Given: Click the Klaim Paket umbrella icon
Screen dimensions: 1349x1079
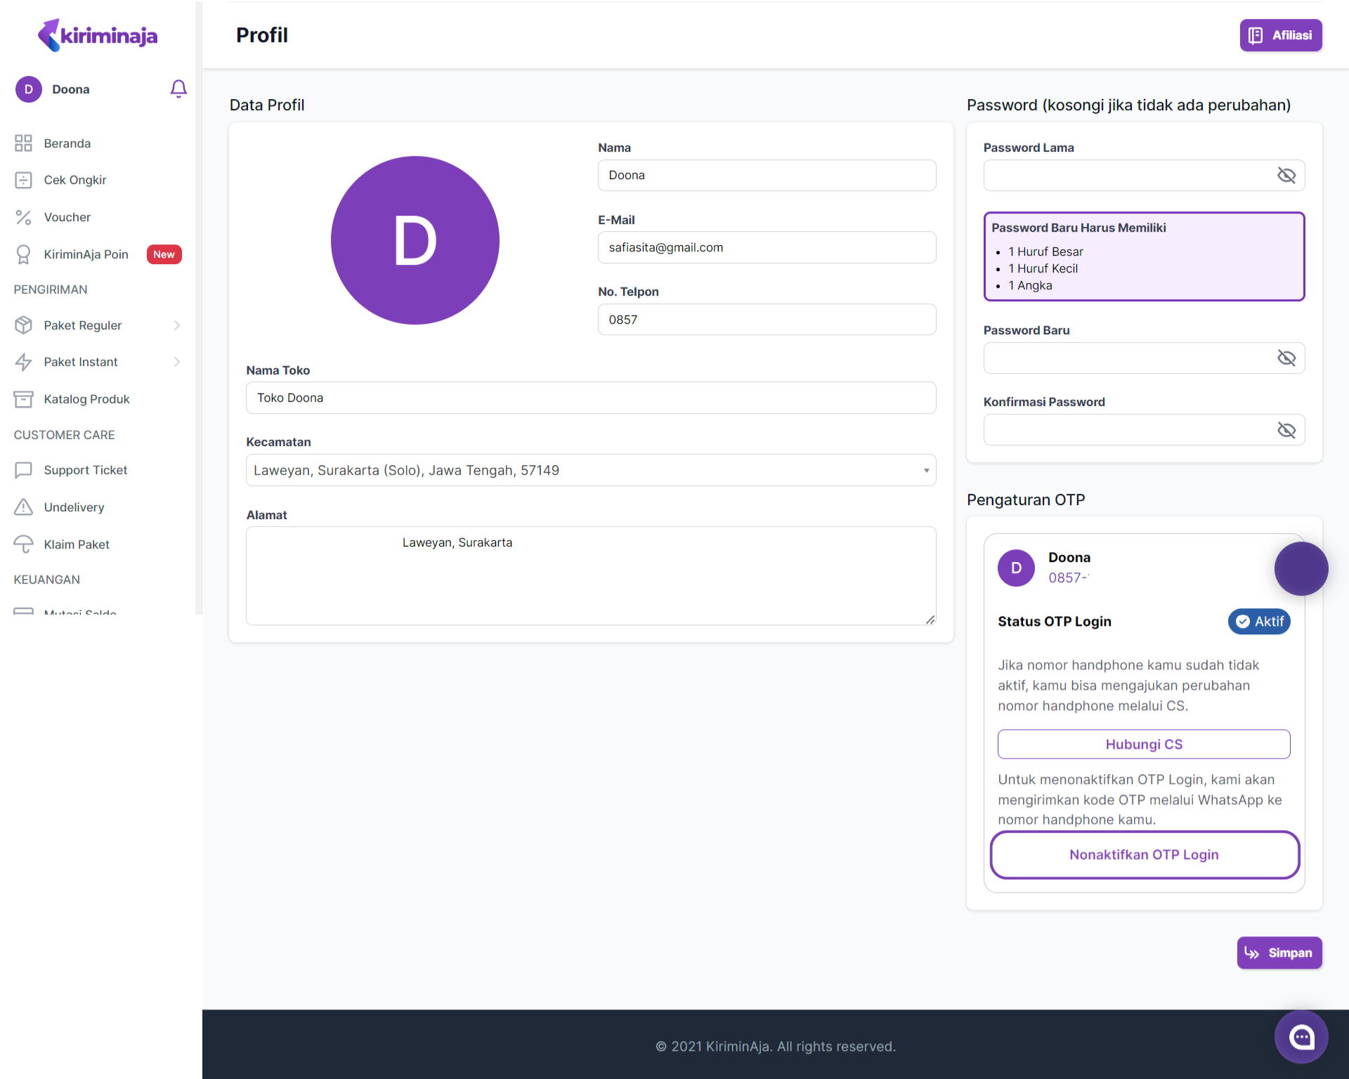Looking at the screenshot, I should [23, 544].
